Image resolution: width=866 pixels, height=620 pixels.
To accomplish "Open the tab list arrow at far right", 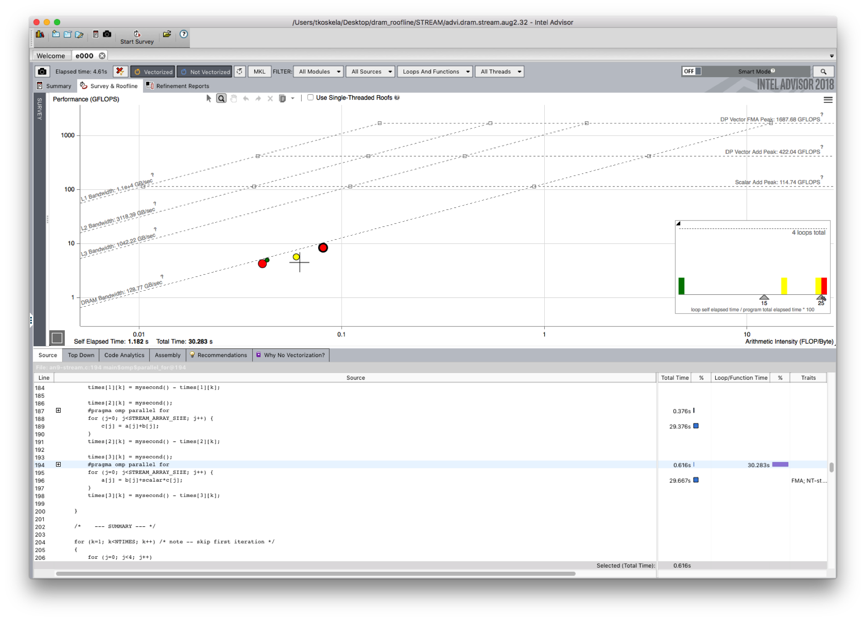I will (832, 56).
